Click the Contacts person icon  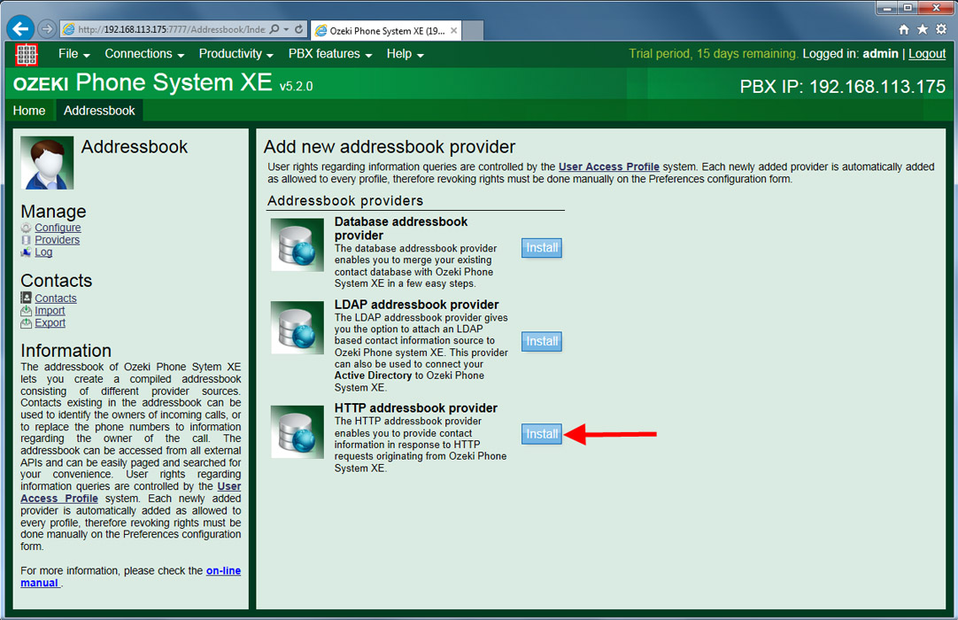(x=26, y=298)
